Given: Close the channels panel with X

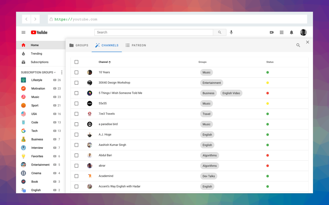Looking at the screenshot, I should (x=307, y=42).
